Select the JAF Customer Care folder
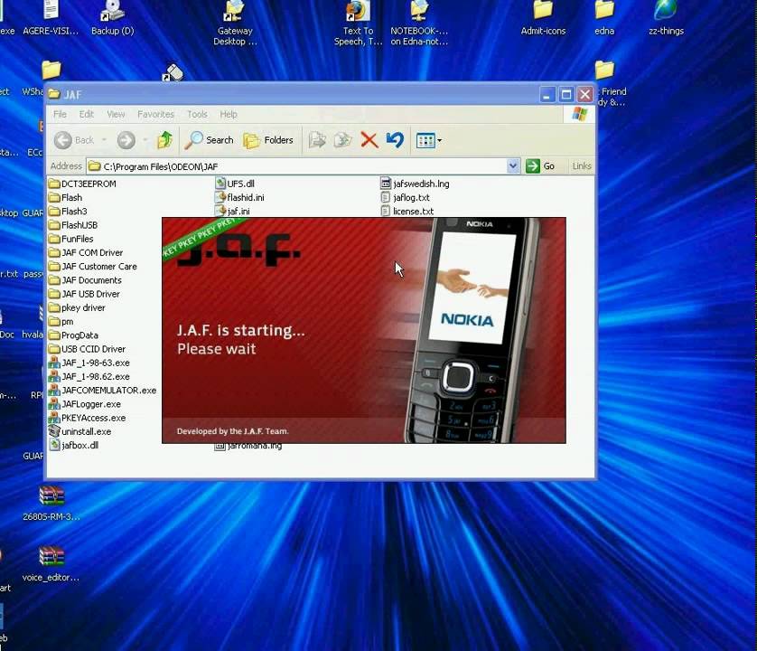 click(x=93, y=267)
